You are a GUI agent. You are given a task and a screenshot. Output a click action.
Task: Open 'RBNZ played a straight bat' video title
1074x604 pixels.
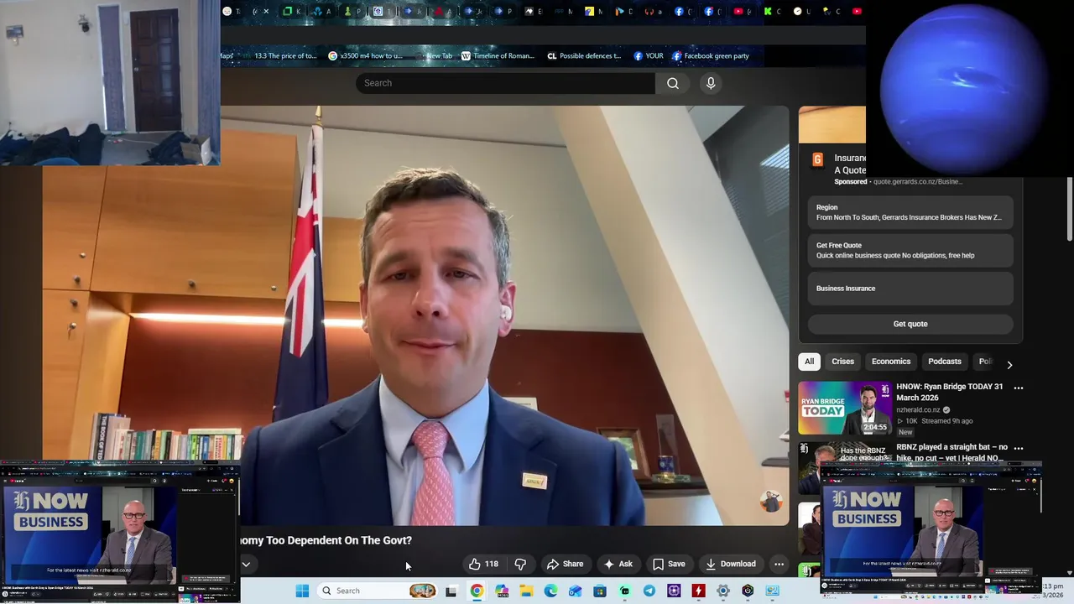click(x=951, y=452)
